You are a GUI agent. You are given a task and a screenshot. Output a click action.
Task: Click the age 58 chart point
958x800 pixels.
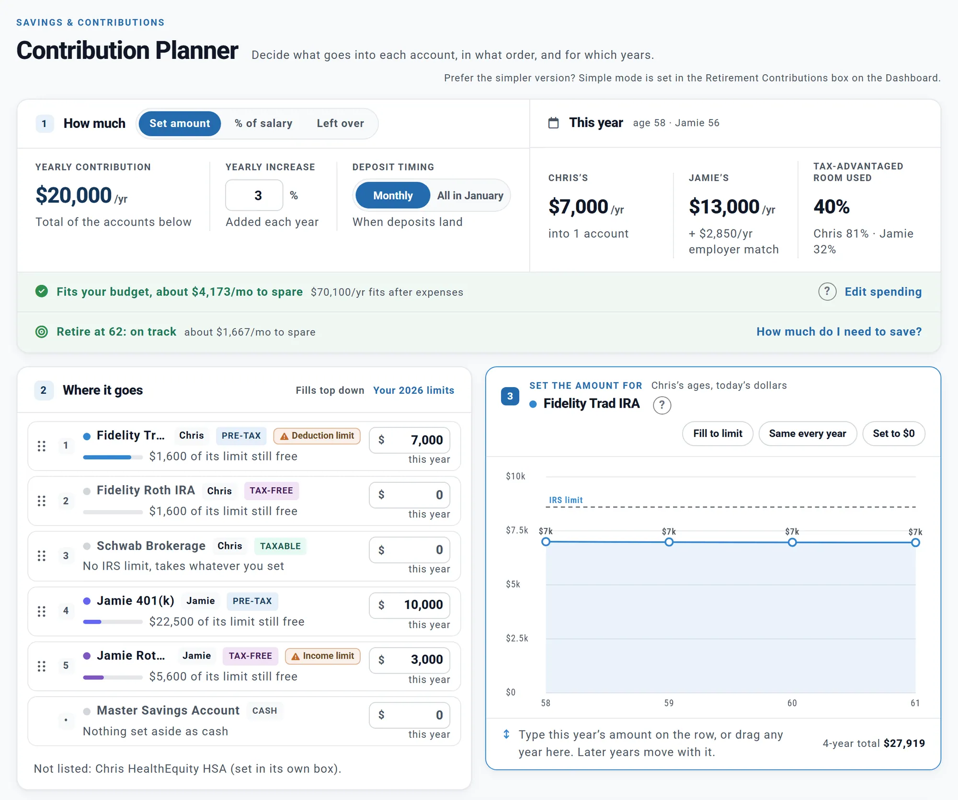[x=546, y=542]
